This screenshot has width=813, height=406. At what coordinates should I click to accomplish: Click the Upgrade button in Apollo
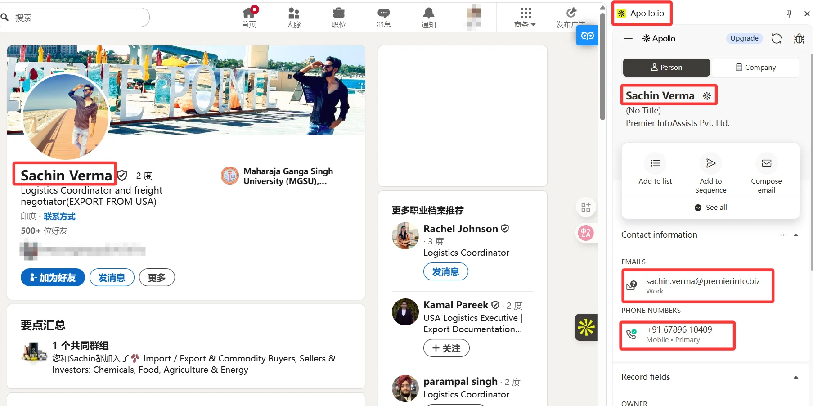pyautogui.click(x=744, y=38)
